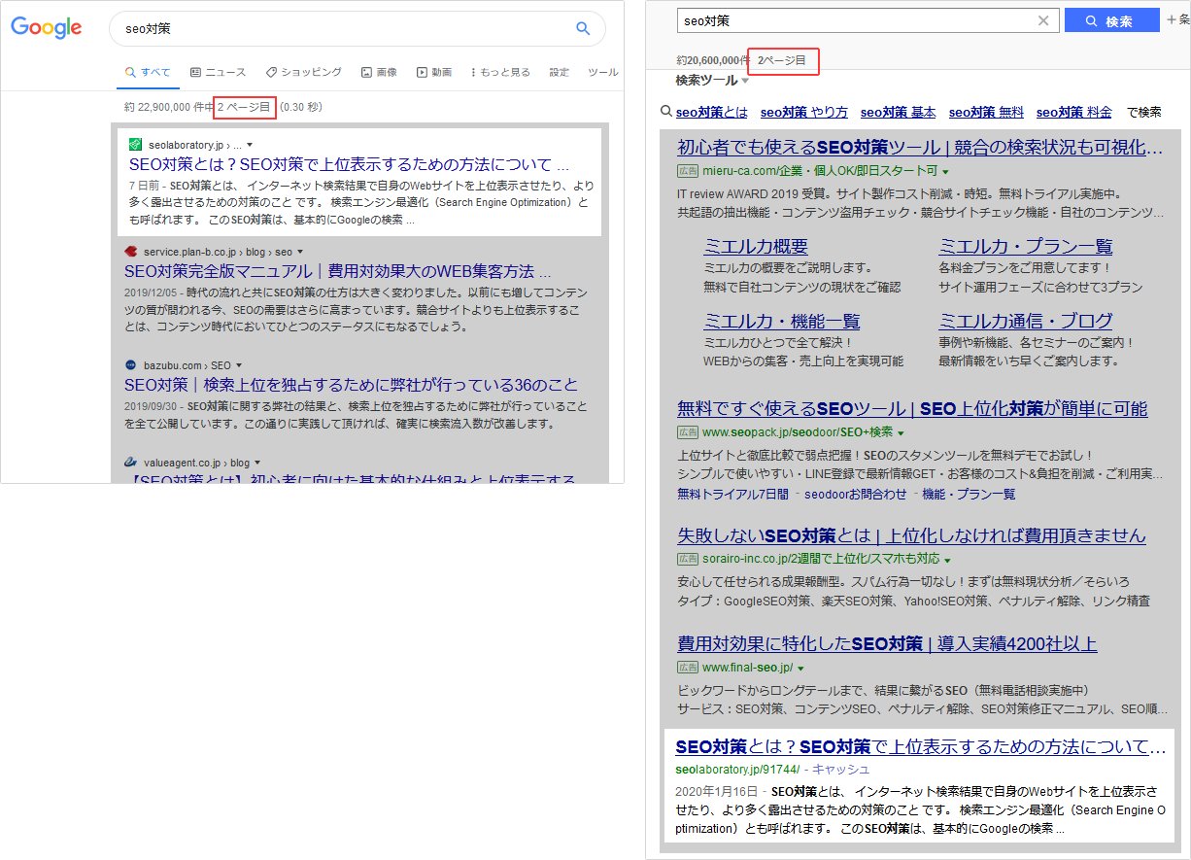1191x860 pixels.
Task: Open dropdown arrow beside service.plan-b.co.jp URL
Action: pos(300,252)
